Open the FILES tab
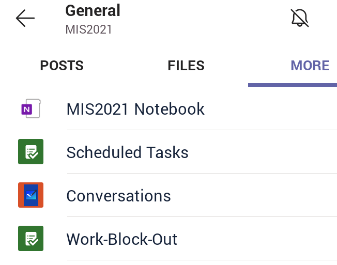This screenshot has width=337, height=265. pos(186,66)
